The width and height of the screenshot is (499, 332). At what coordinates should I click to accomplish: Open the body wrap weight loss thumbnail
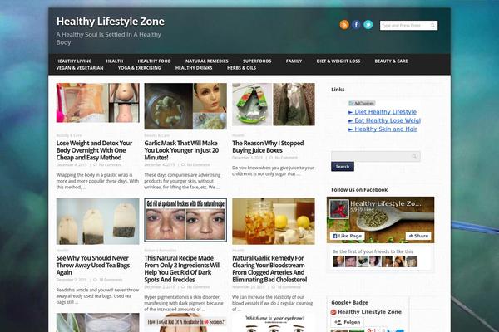[97, 103]
